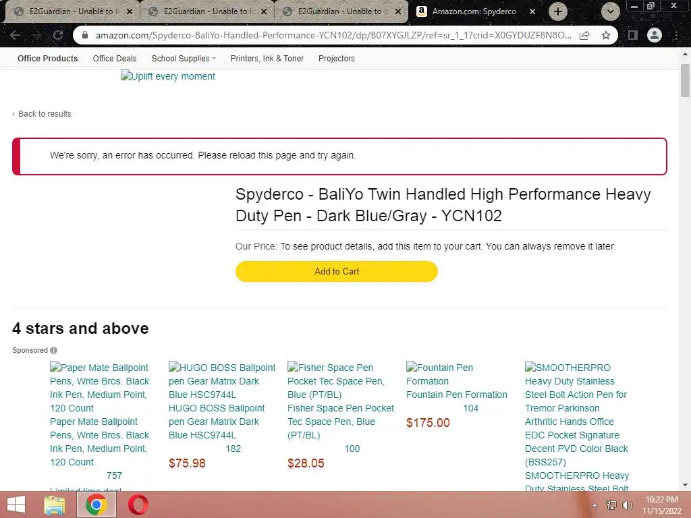Open HUGO BOSS Gear Matrix title link
691x518 pixels.
217,422
